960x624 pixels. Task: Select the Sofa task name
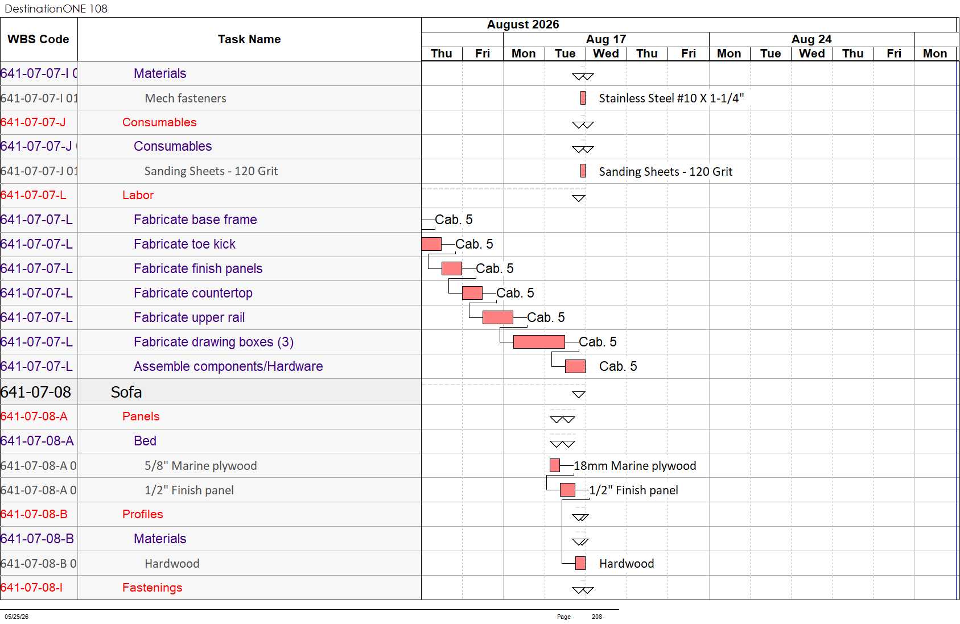click(x=126, y=392)
